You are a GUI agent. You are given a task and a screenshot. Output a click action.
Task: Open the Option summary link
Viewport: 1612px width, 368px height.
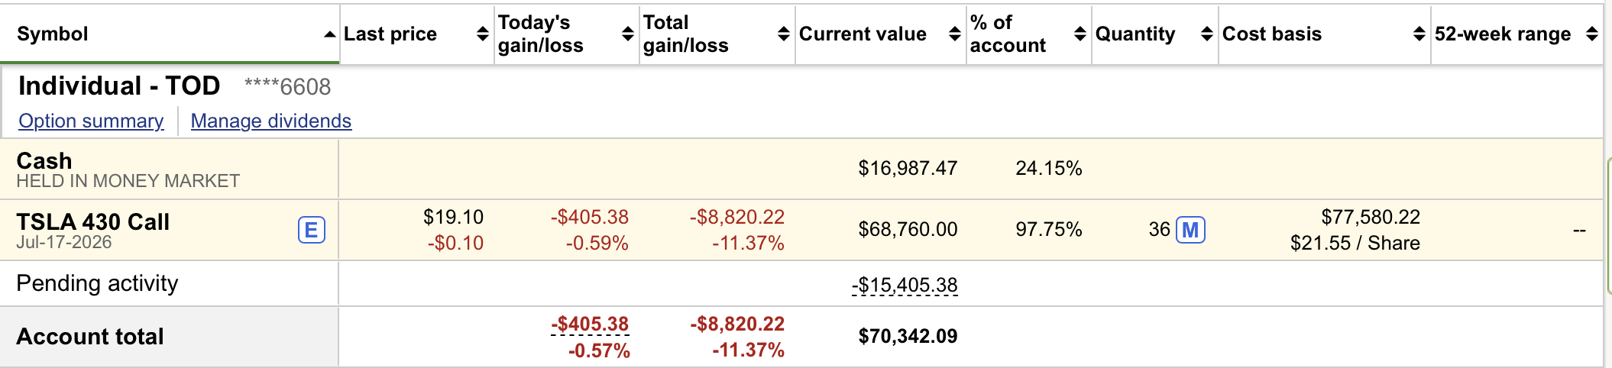coord(91,121)
